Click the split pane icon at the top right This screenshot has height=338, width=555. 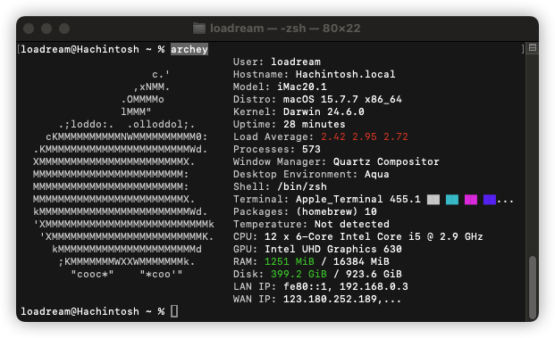click(x=533, y=47)
